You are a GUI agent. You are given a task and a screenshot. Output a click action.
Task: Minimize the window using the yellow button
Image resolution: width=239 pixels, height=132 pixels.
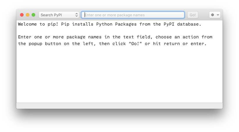[28, 15]
